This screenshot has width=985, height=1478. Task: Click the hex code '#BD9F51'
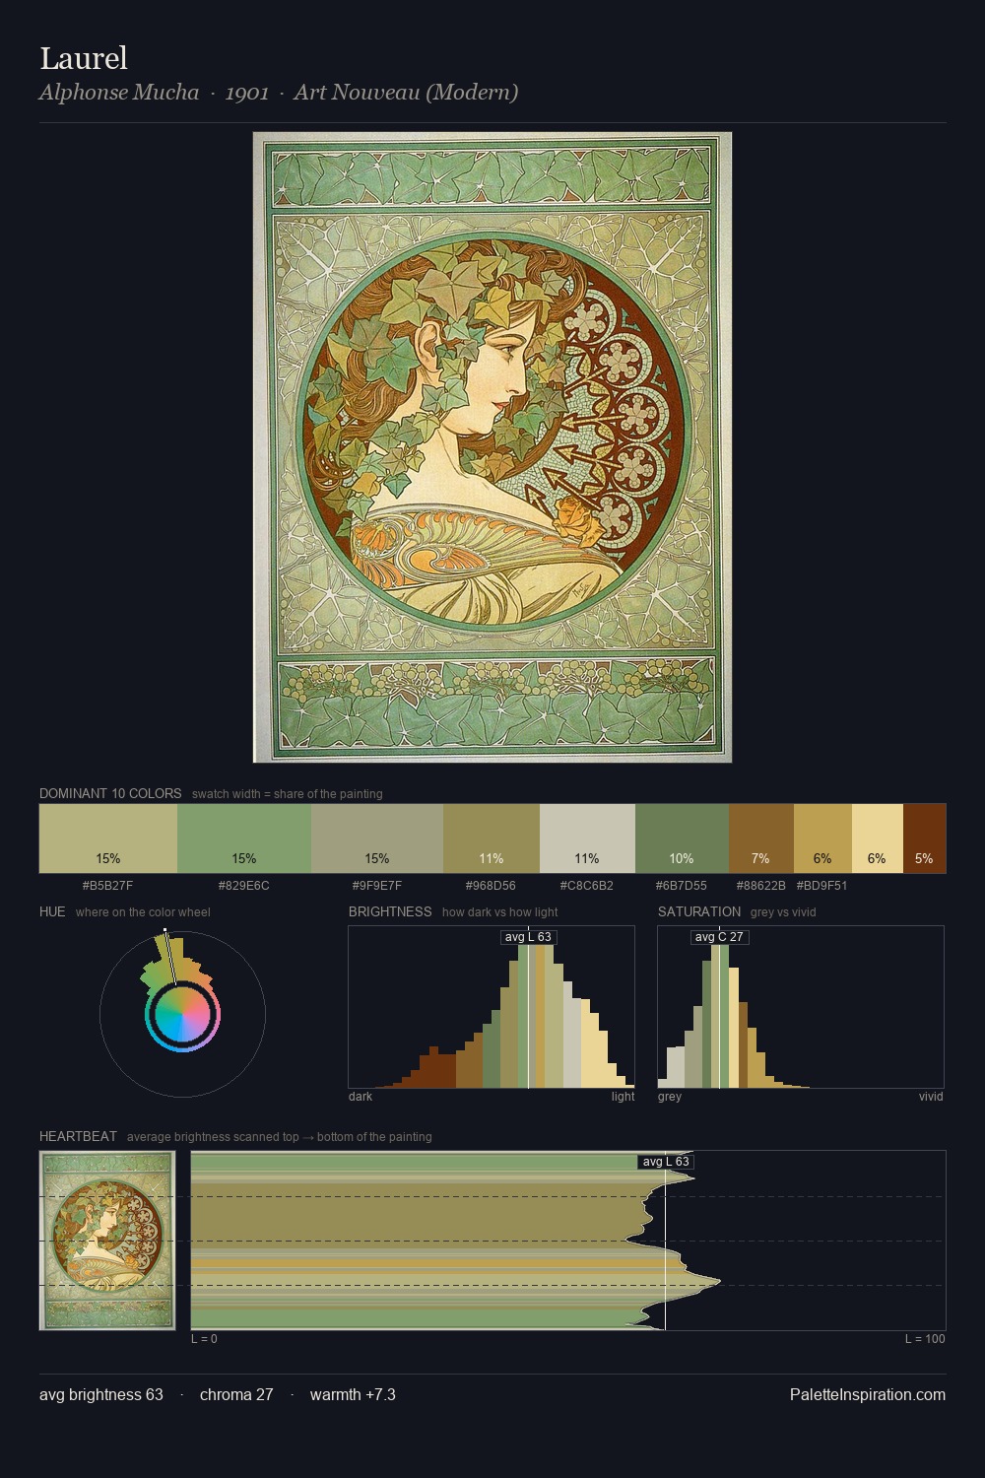pyautogui.click(x=821, y=886)
